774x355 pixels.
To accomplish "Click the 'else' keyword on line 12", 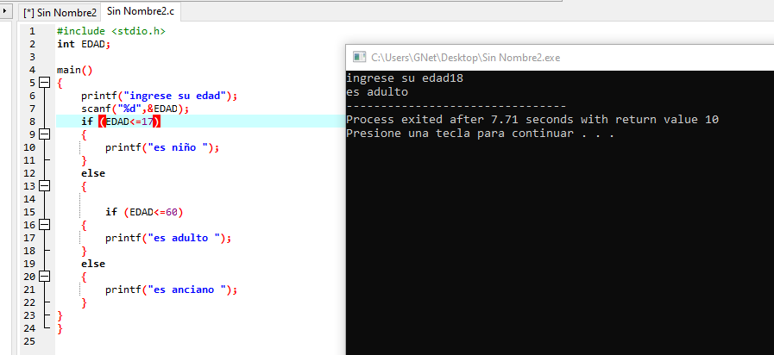I will pos(93,173).
